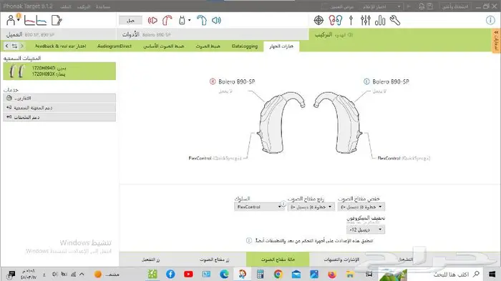Open the الإشارات والتنبيهات bottom tab

pyautogui.click(x=341, y=260)
